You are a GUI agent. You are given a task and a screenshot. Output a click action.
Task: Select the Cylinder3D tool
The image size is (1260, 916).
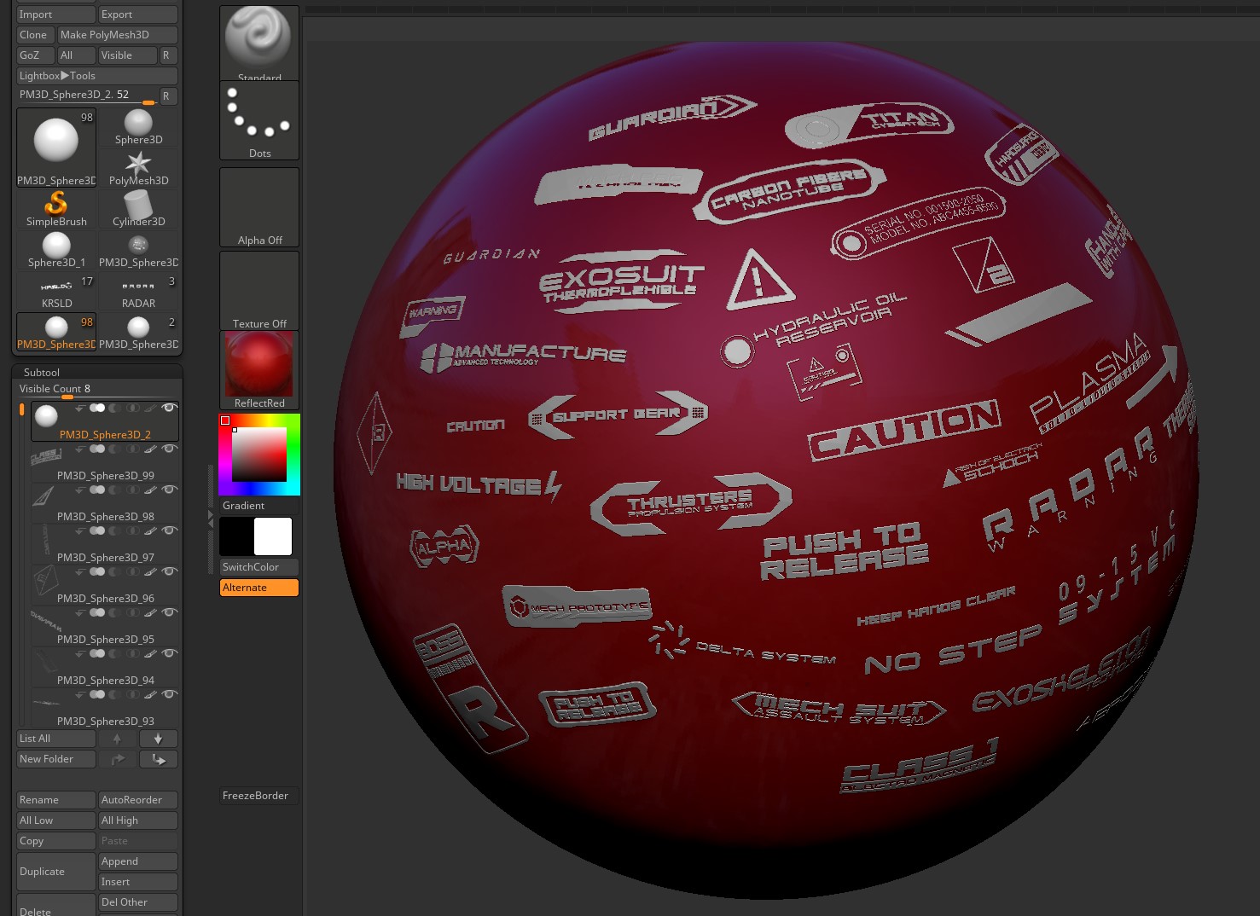(138, 209)
